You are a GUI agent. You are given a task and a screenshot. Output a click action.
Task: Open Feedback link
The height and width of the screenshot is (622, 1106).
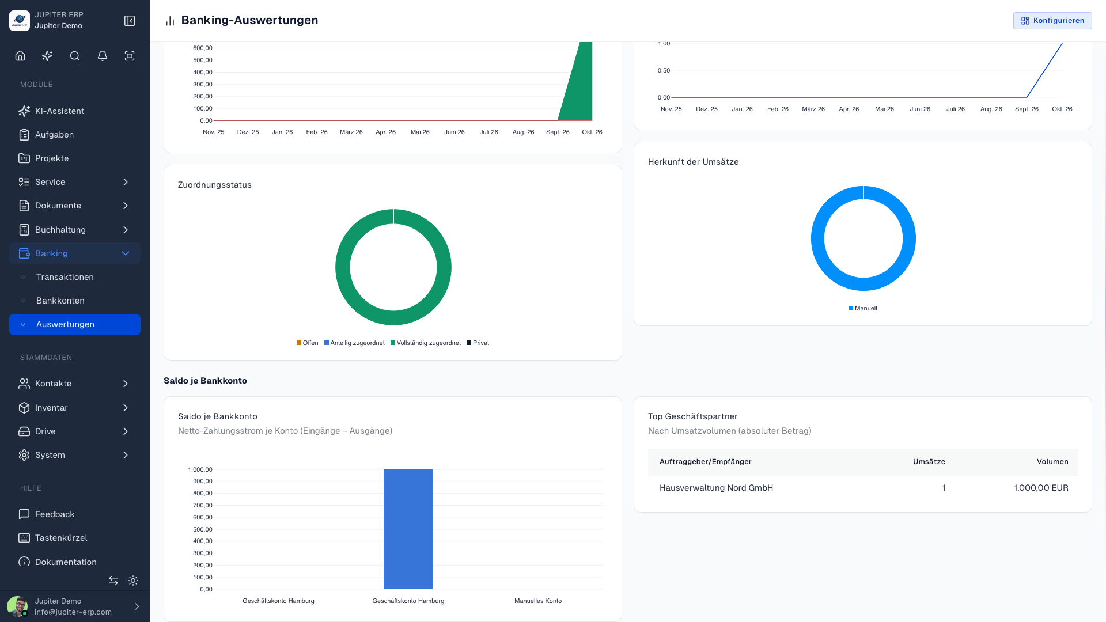(75, 514)
